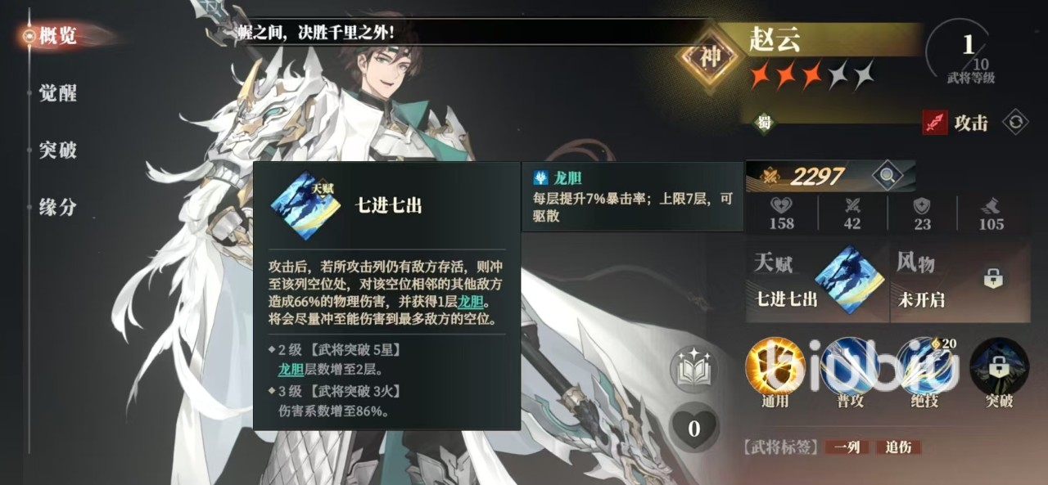Open the 概览 overview tab
Viewport: 1048px width, 485px height.
(x=56, y=36)
